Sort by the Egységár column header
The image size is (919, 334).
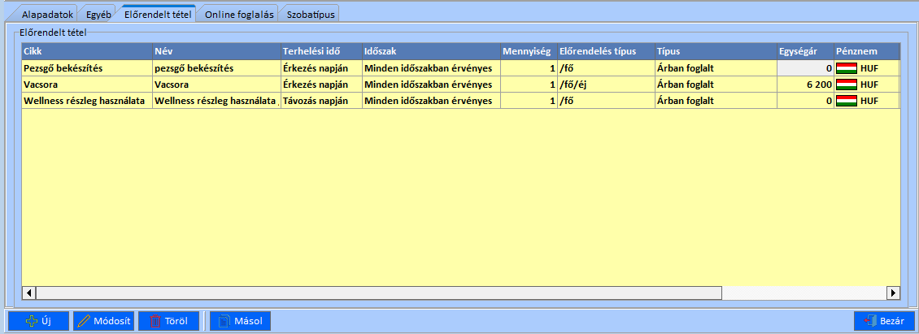[805, 51]
